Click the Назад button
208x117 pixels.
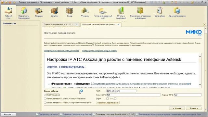pos(177,108)
